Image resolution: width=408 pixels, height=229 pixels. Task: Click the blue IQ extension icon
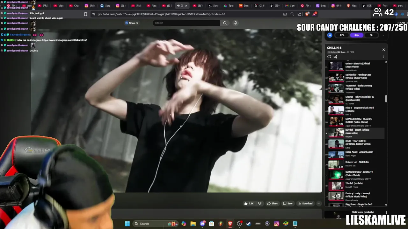coord(330,35)
